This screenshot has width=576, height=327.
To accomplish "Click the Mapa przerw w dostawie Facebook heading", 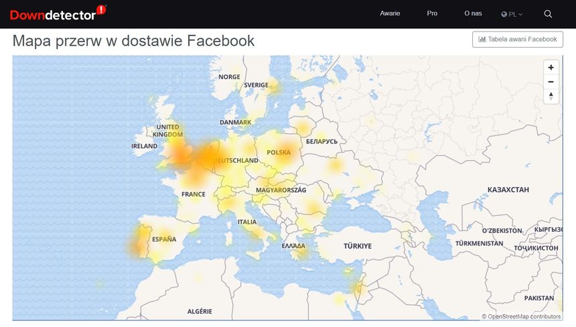I will pyautogui.click(x=133, y=40).
